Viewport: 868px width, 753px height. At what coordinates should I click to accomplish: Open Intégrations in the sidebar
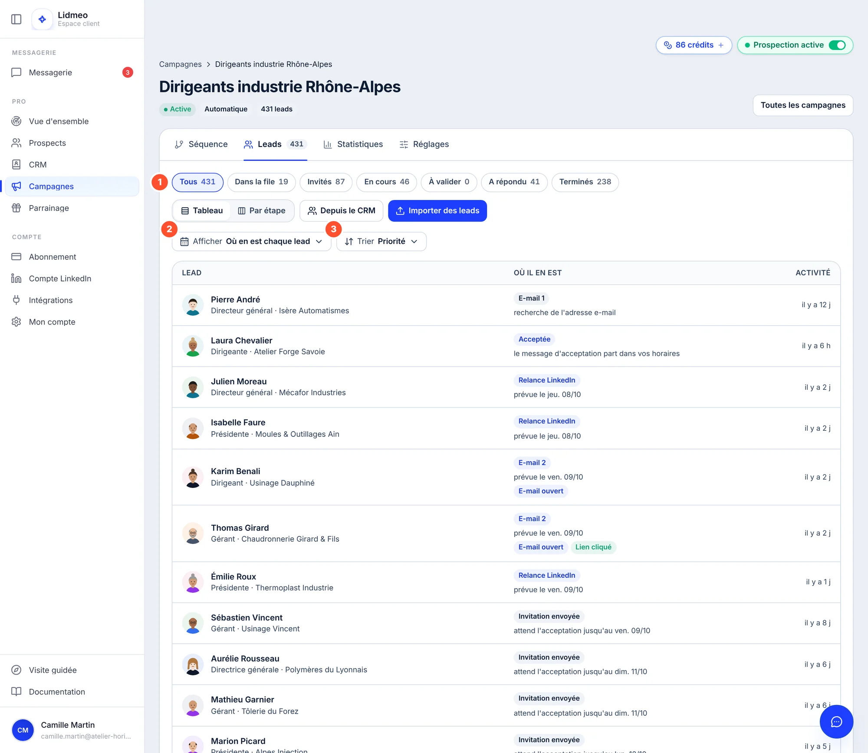(72, 300)
